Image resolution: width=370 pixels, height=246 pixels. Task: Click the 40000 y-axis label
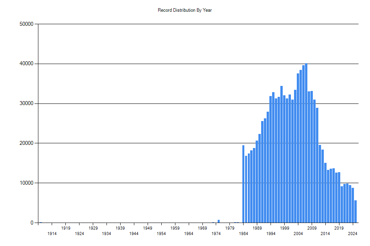pyautogui.click(x=27, y=64)
